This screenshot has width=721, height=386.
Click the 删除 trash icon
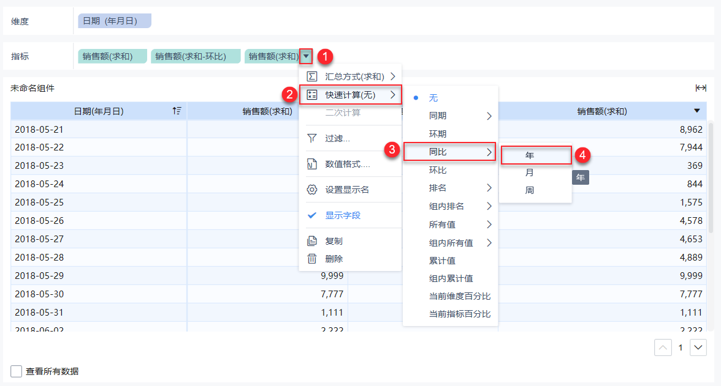point(312,259)
